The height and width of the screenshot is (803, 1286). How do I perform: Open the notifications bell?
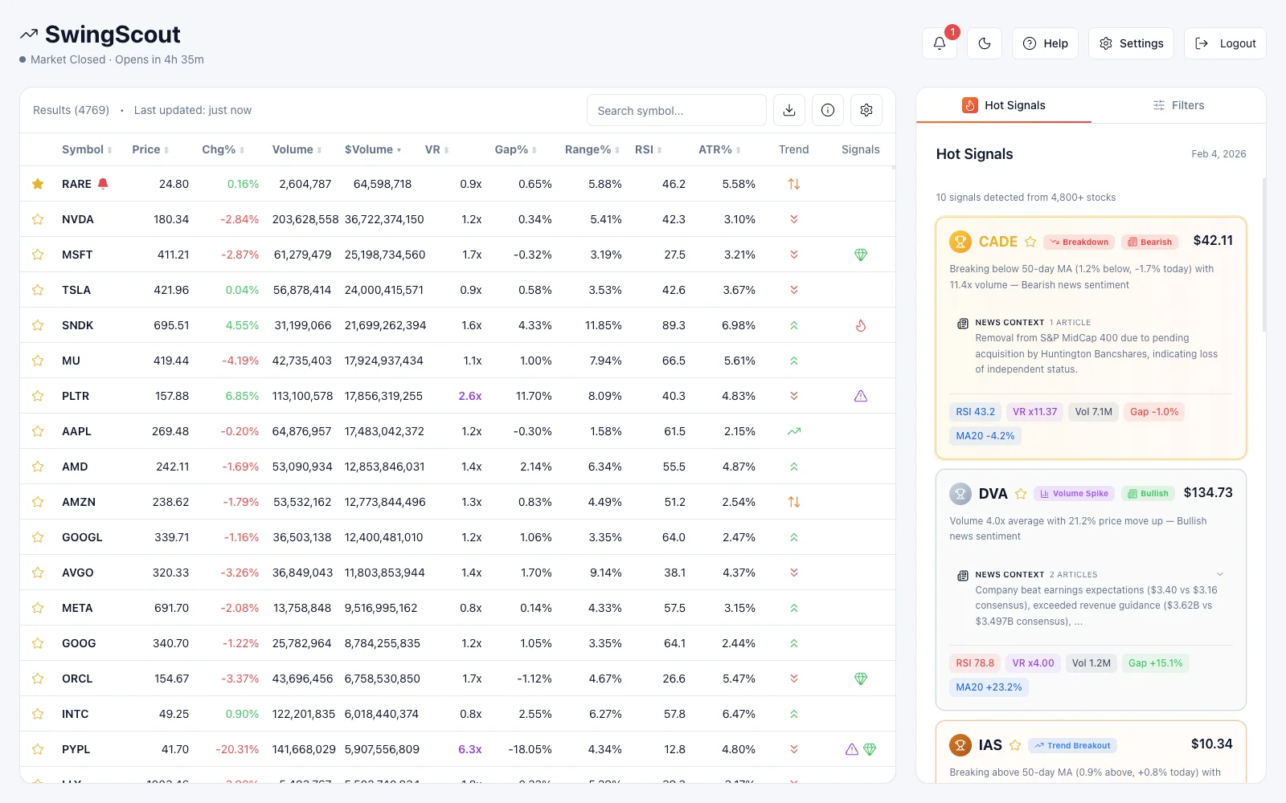click(x=939, y=43)
